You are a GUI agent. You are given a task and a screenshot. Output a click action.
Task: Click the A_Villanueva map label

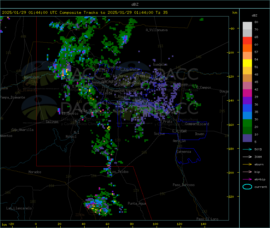157,30
